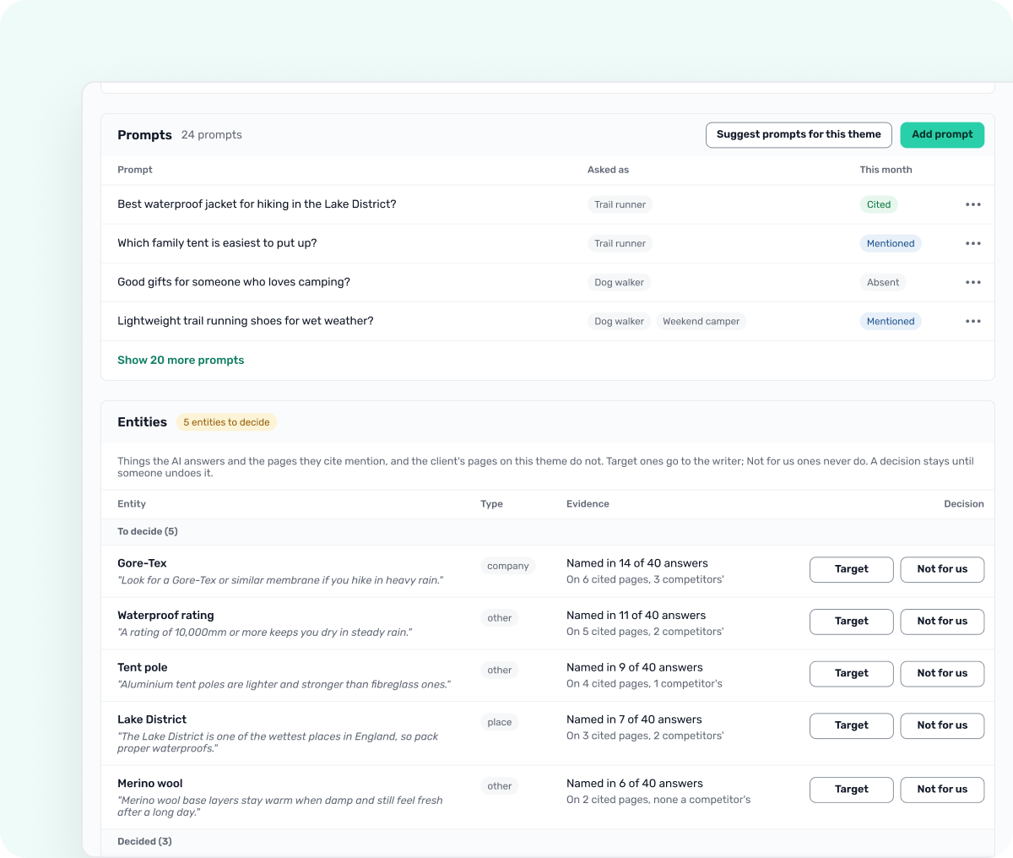Select the Gore-Tex entity name
The width and height of the screenshot is (1013, 858).
coord(142,563)
